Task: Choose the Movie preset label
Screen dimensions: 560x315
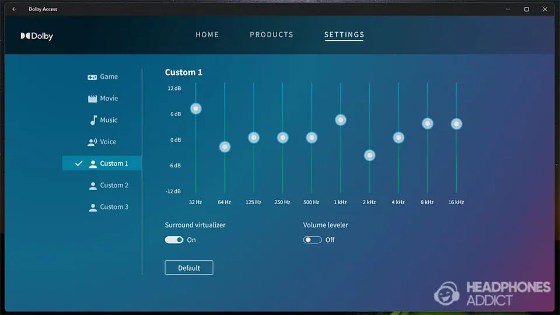Action: 109,98
